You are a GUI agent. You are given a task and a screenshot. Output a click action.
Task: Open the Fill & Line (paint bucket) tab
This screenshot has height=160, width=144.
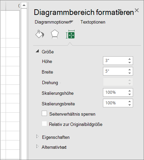coord(40,34)
